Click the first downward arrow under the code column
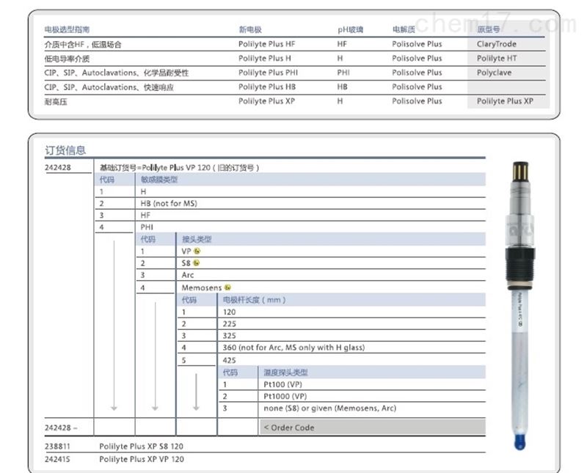 point(114,326)
